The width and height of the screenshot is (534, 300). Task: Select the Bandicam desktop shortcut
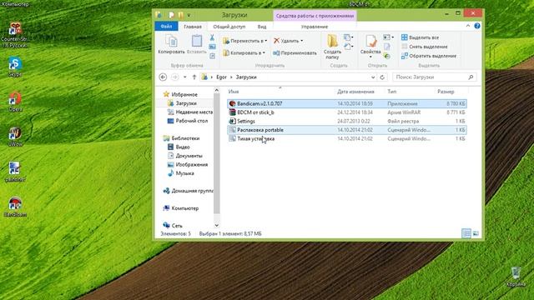click(x=15, y=207)
